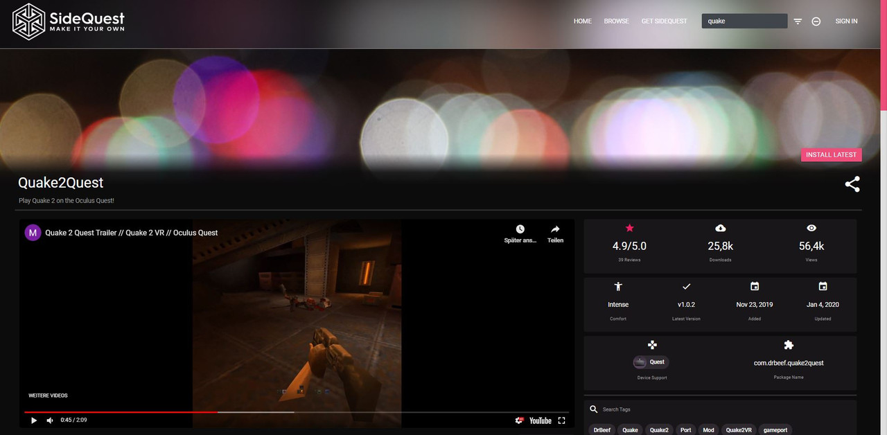Click the cloud download icon above 25,8k
Viewport: 887px width, 435px height.
(x=721, y=228)
